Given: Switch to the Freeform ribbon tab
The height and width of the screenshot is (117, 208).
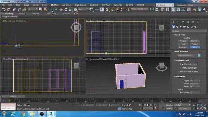Looking at the screenshot, I should 21,14.
